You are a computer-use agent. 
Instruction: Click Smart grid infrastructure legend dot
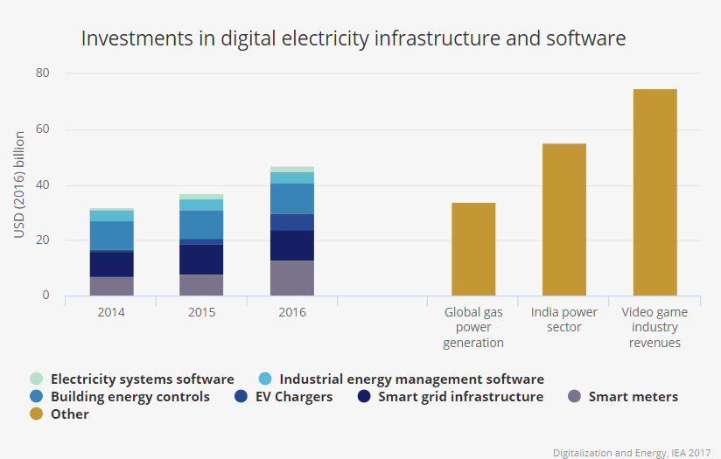click(363, 397)
